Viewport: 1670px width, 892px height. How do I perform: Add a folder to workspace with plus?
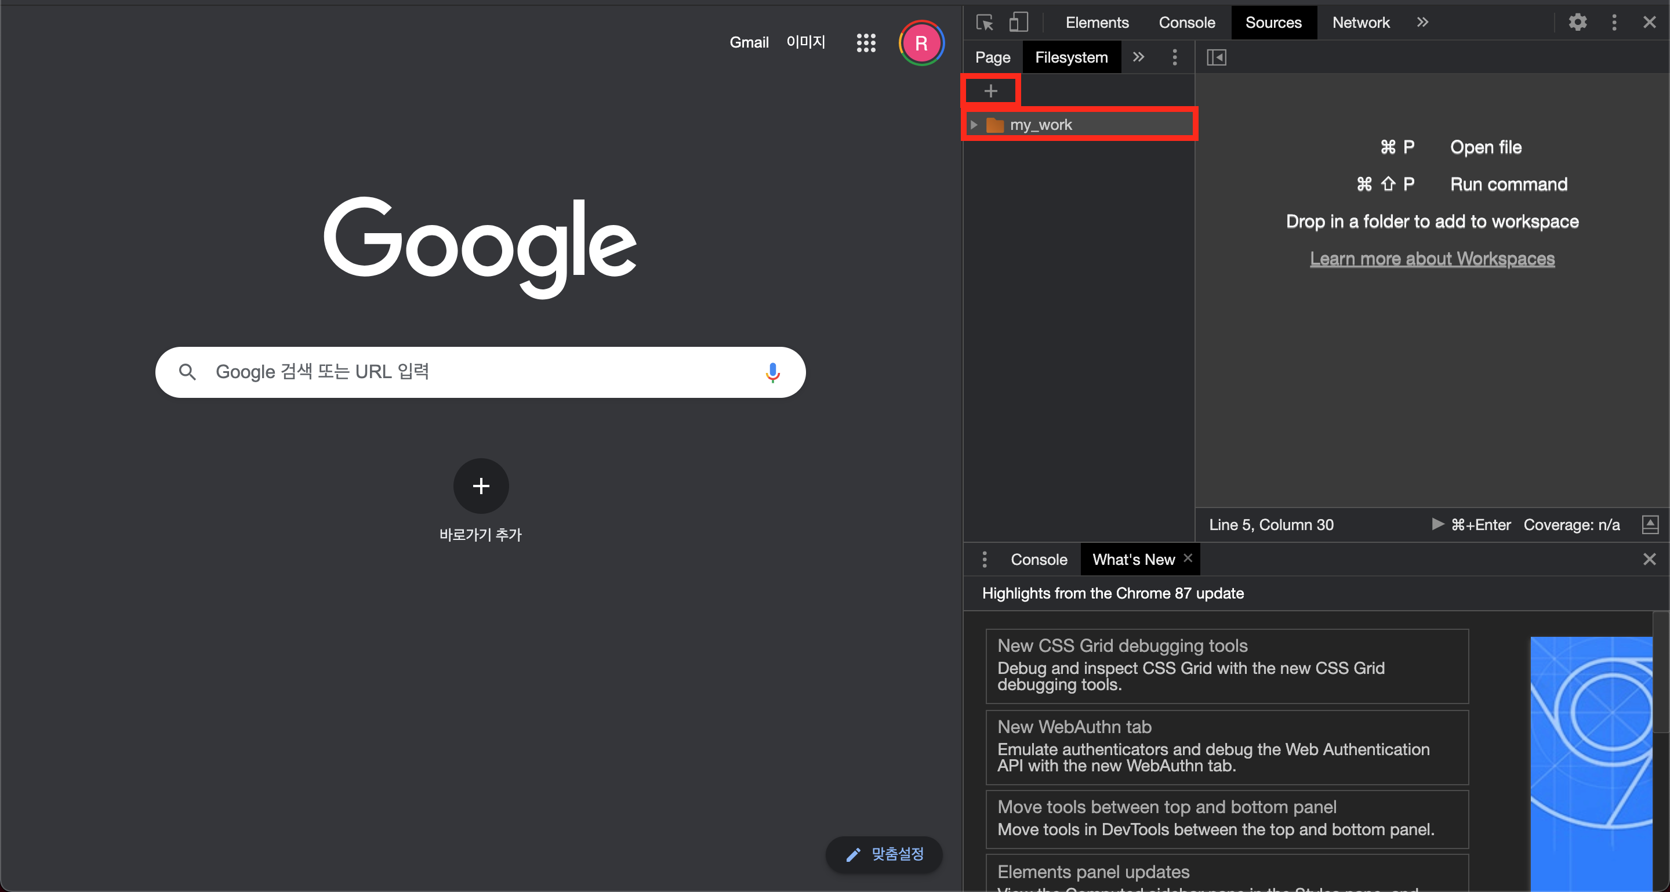coord(990,92)
